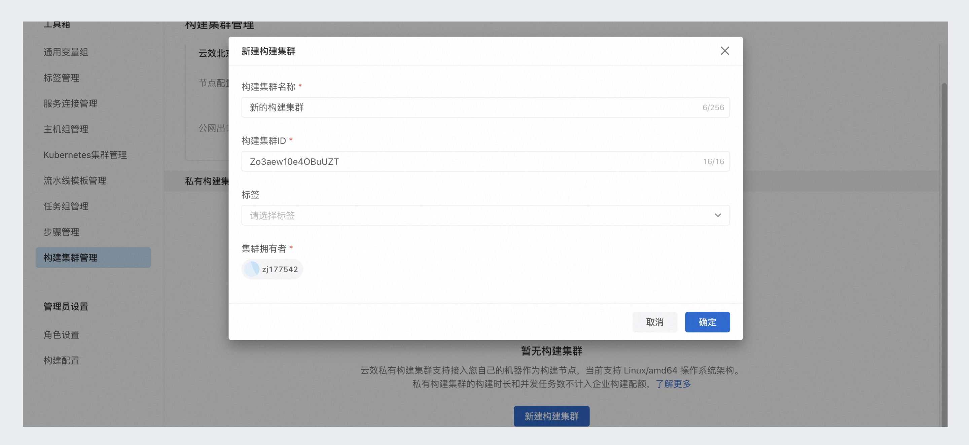Open 角色设置 under 管理员设置
969x445 pixels.
[61, 334]
